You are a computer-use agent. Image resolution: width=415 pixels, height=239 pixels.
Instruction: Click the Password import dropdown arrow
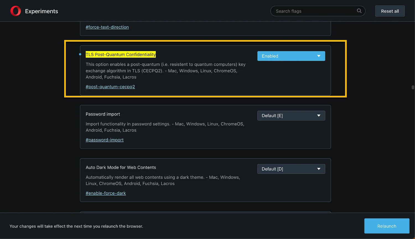[319, 116]
